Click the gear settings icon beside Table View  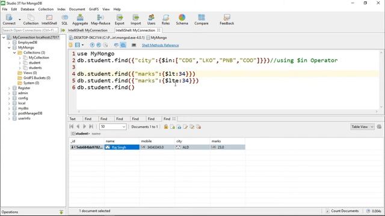[x=379, y=127]
